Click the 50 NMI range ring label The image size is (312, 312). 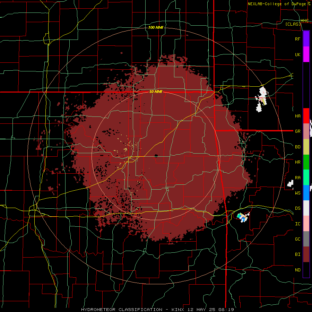pyautogui.click(x=156, y=92)
